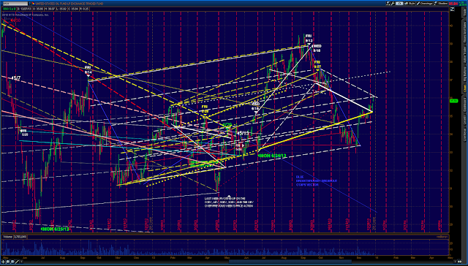Click the red last price 35.84 display
Image resolution: width=468 pixels, height=266 pixels.
(453, 4)
